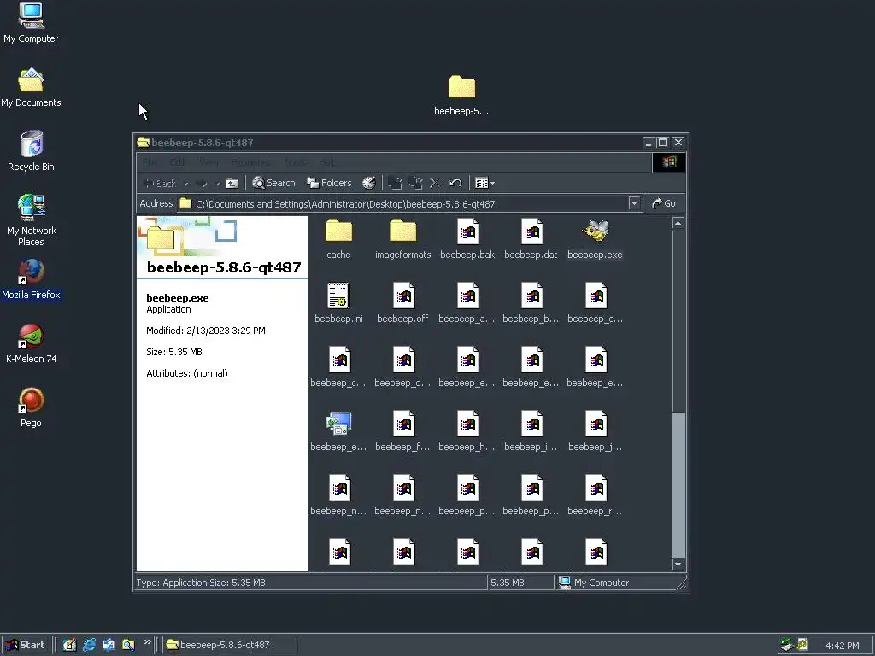
Task: Undo the last action in Explorer
Action: pos(455,183)
